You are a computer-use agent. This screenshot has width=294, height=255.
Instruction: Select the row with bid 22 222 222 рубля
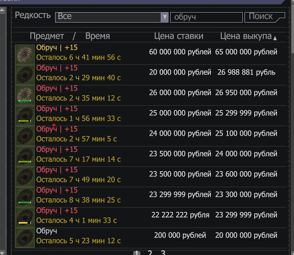coord(151,218)
